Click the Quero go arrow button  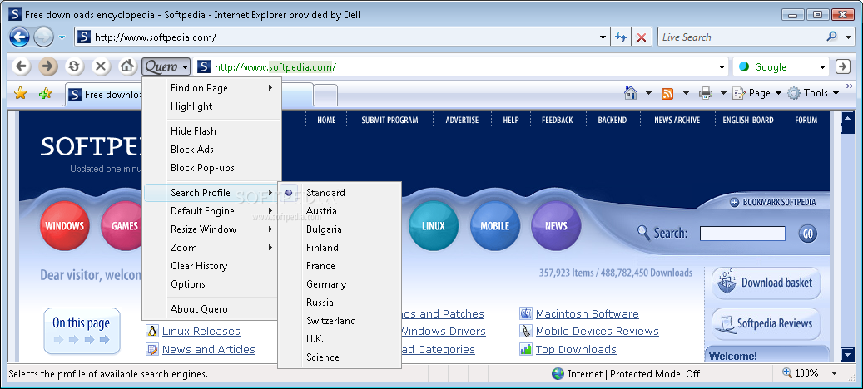coord(843,66)
